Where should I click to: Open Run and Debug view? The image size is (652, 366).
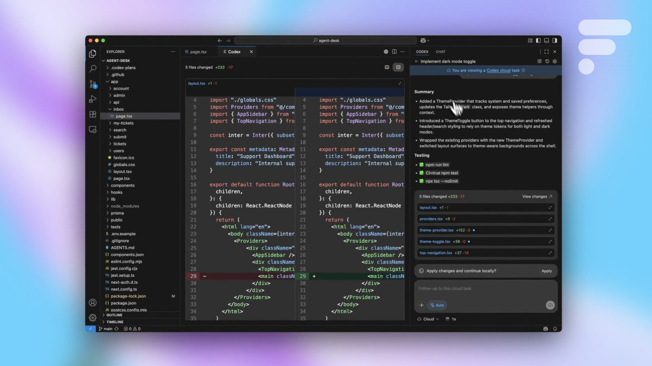(93, 99)
